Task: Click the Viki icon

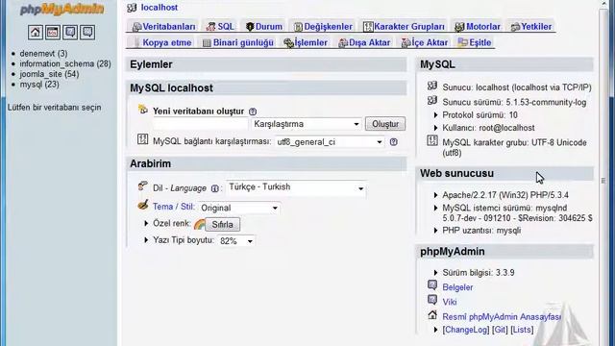Action: (x=432, y=300)
